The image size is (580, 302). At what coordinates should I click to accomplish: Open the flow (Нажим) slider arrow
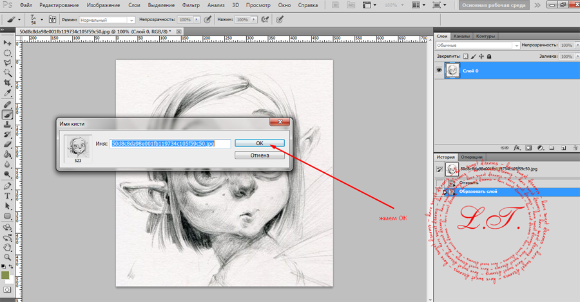pyautogui.click(x=254, y=19)
